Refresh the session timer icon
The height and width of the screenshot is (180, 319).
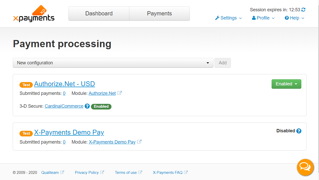tap(303, 10)
